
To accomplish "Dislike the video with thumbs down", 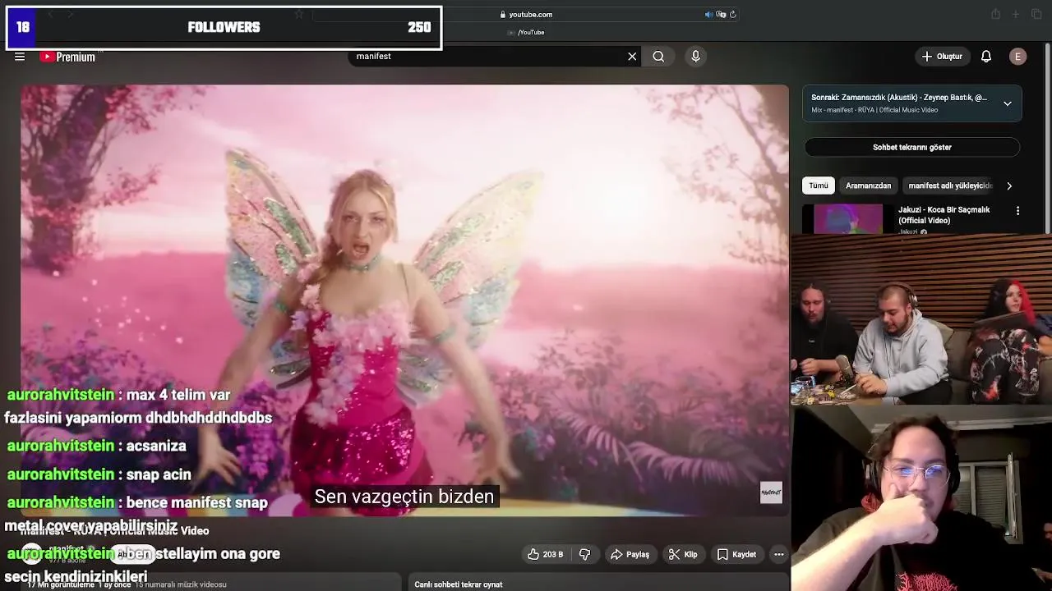I will click(584, 555).
